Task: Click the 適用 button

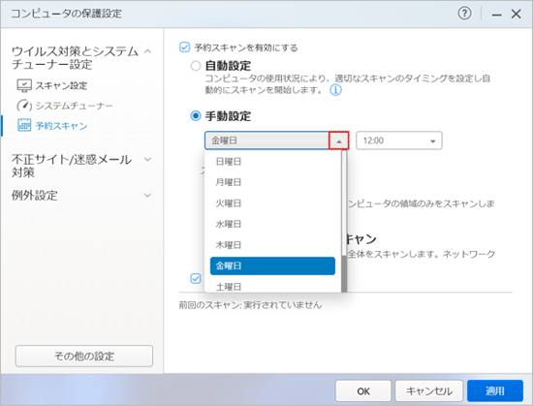Action: (495, 391)
